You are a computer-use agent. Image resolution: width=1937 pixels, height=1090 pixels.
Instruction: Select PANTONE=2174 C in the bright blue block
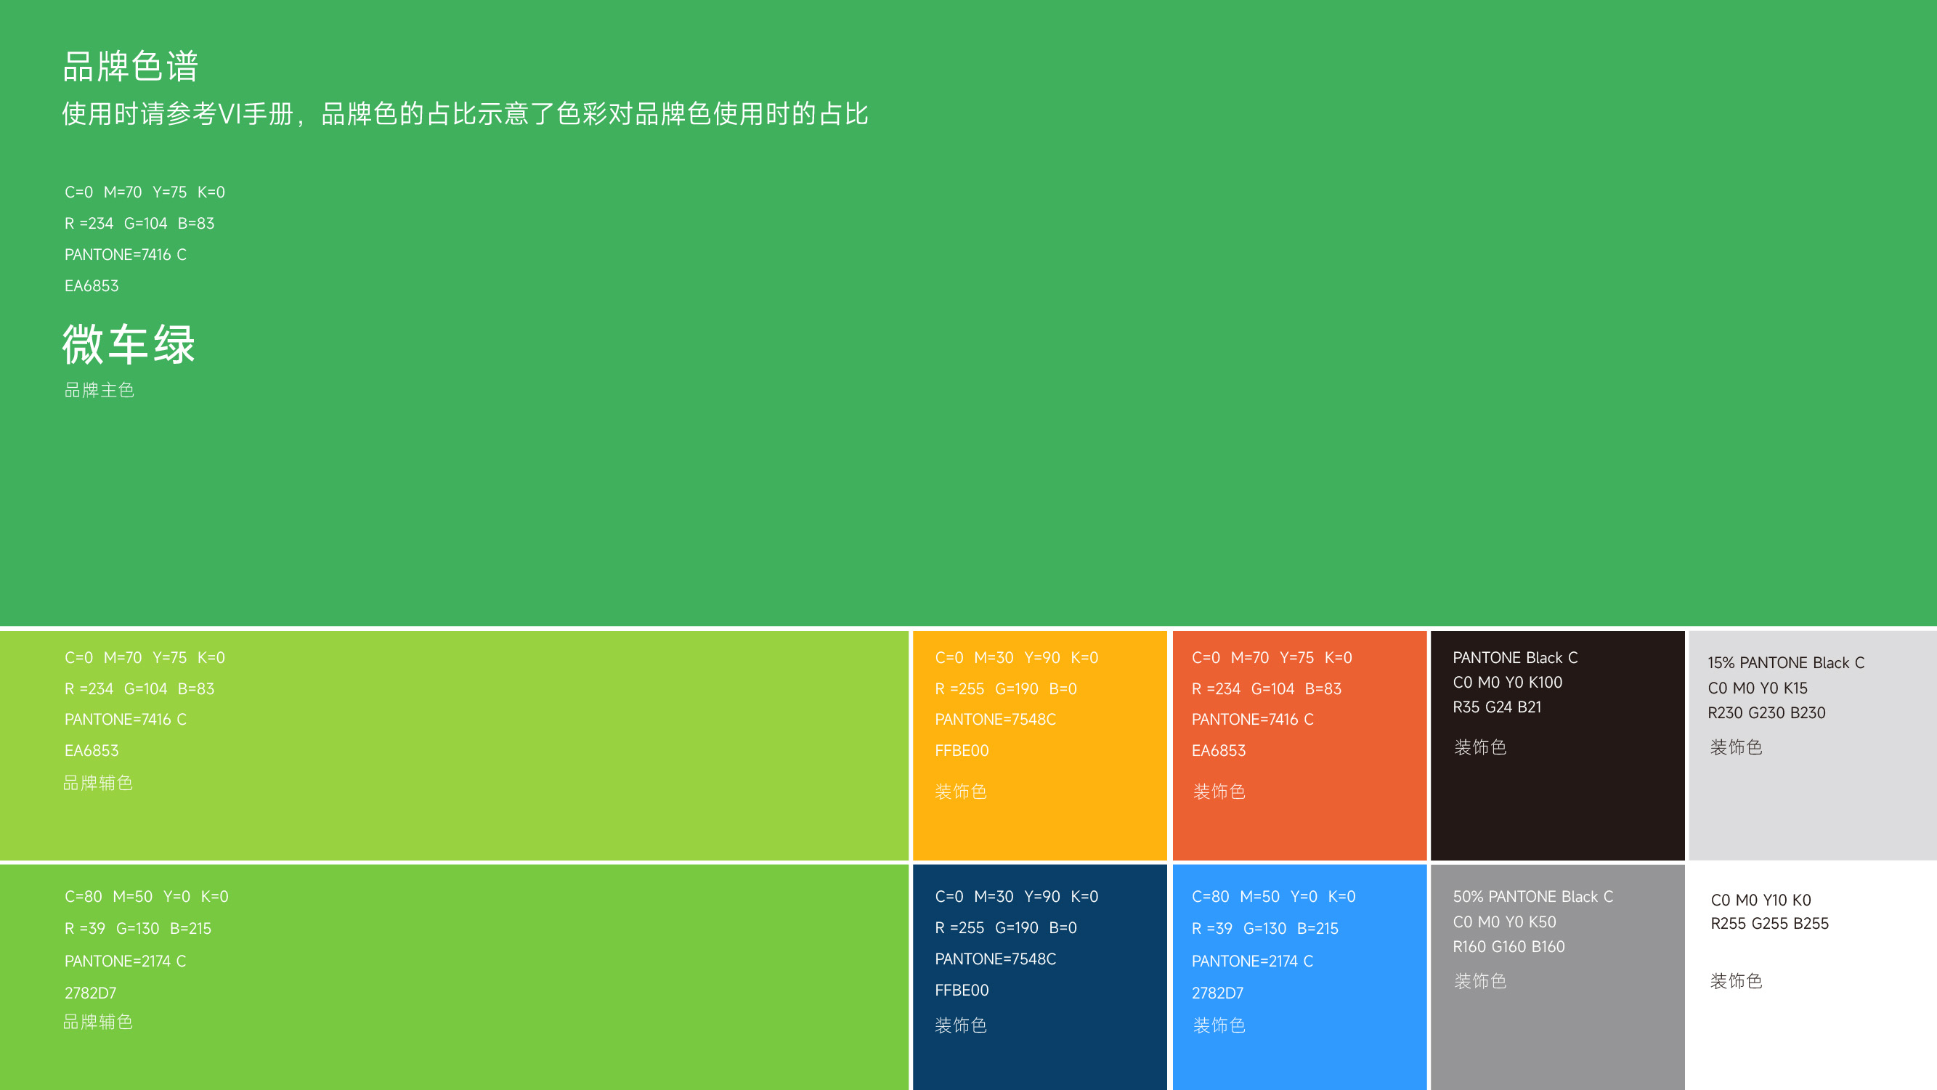click(1253, 961)
